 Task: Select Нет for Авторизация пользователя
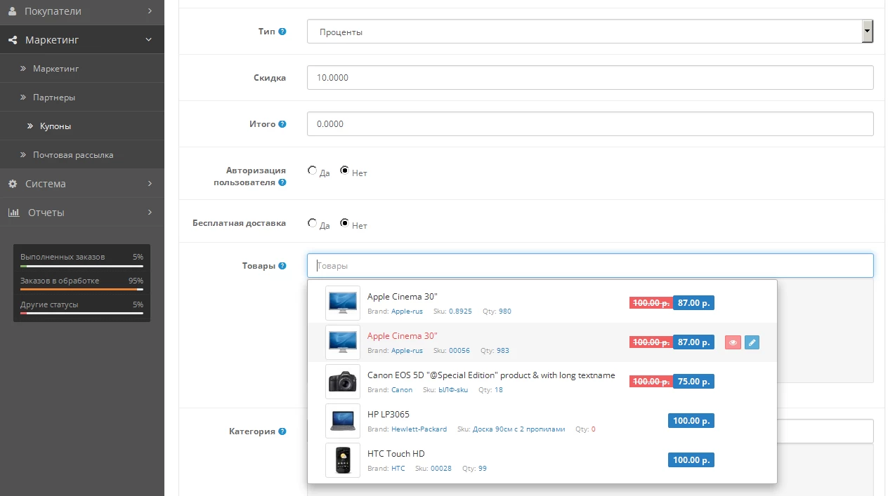tap(344, 170)
